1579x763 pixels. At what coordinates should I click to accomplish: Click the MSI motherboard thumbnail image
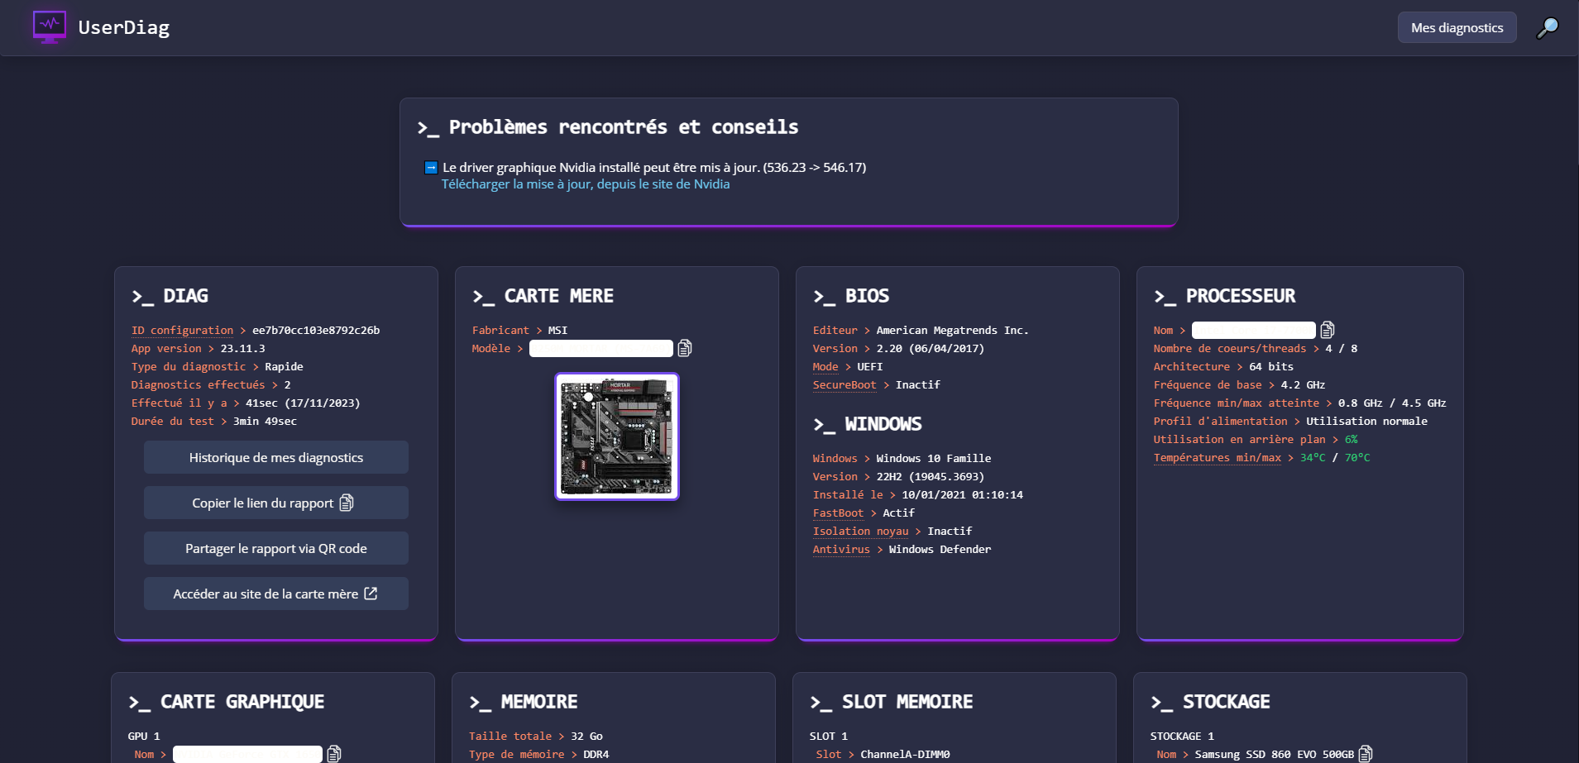(x=617, y=436)
